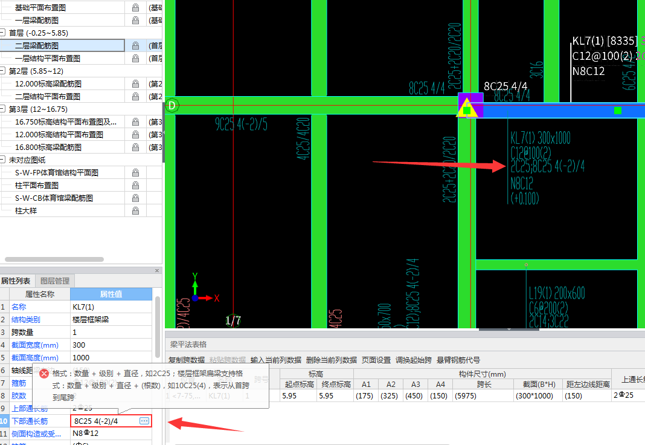The image size is (645, 445).
Task: Click the property list vertical scrollbar
Action: pyautogui.click(x=157, y=327)
